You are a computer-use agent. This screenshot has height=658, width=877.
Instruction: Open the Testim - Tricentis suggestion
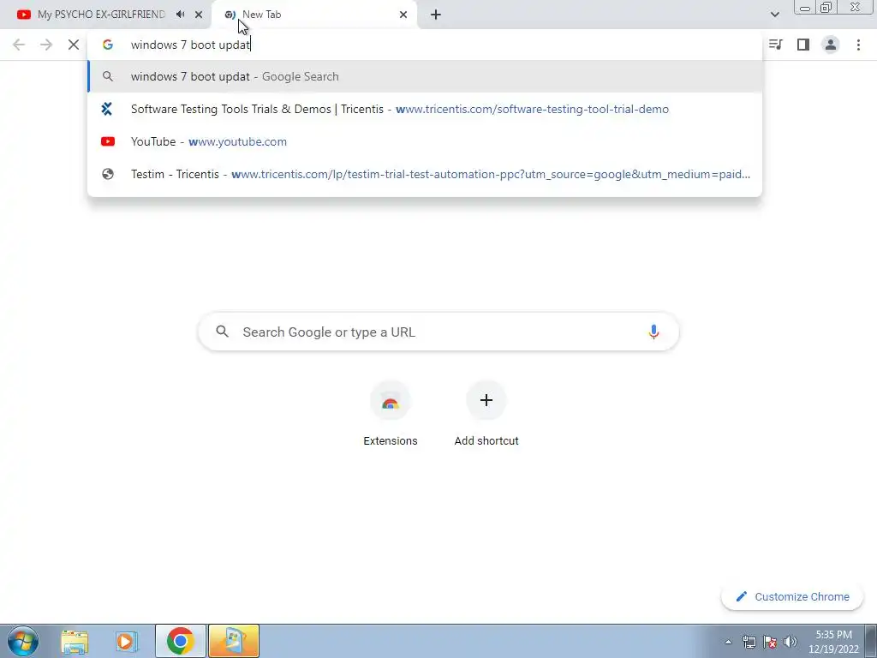425,174
